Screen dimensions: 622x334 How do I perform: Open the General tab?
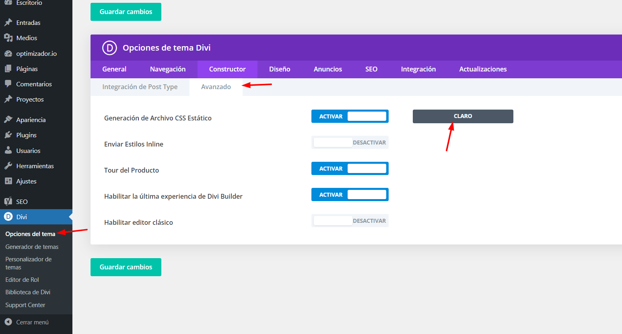point(114,69)
